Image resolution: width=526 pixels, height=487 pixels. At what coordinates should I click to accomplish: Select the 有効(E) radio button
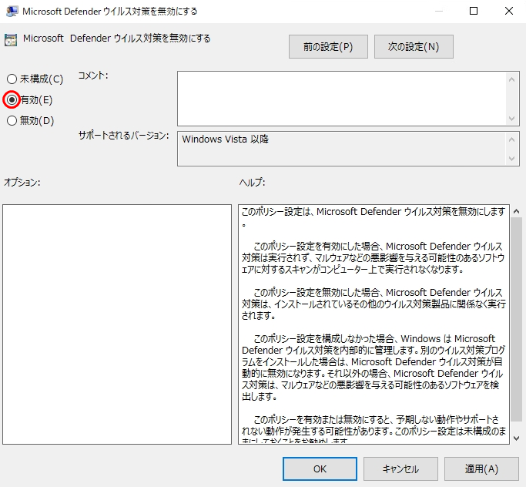point(12,99)
